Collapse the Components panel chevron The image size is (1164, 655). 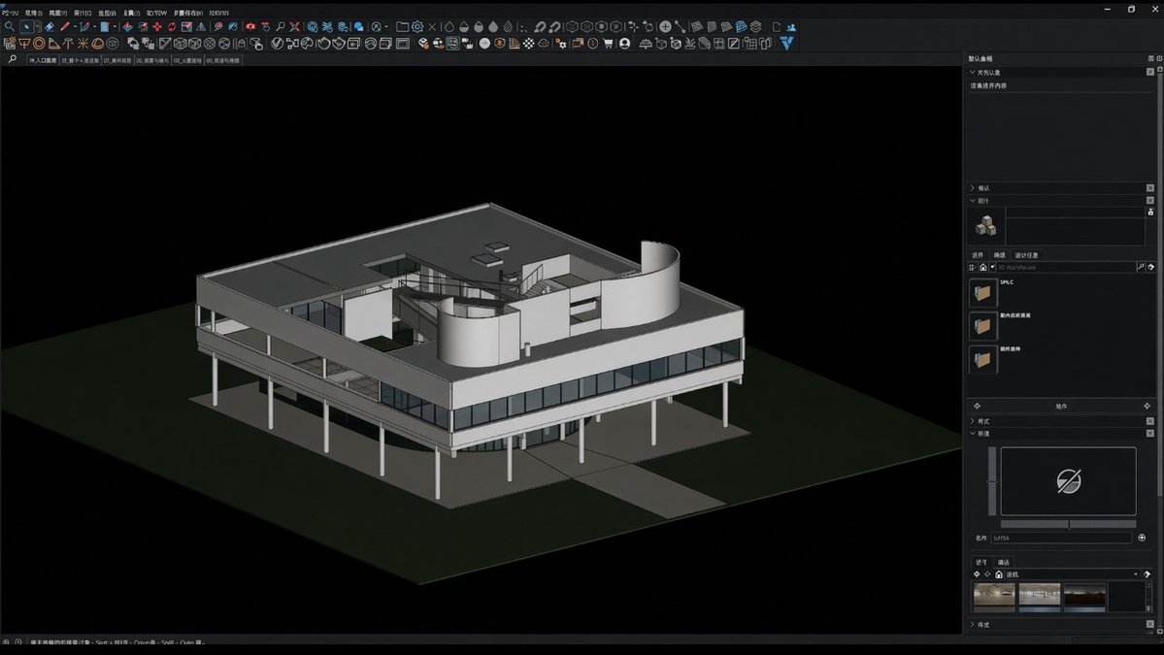point(972,200)
